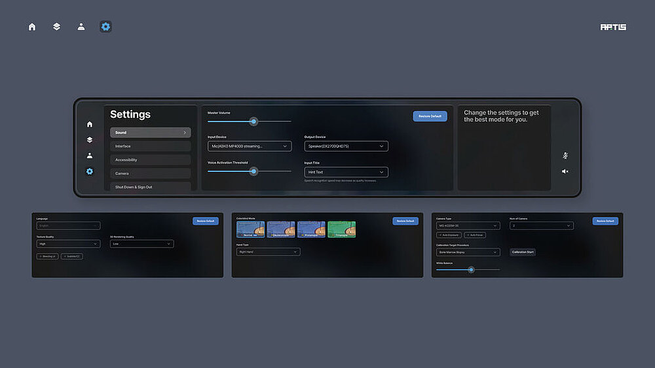The height and width of the screenshot is (368, 655).
Task: Open the user icon in the settings sidebar
Action: [x=90, y=156]
